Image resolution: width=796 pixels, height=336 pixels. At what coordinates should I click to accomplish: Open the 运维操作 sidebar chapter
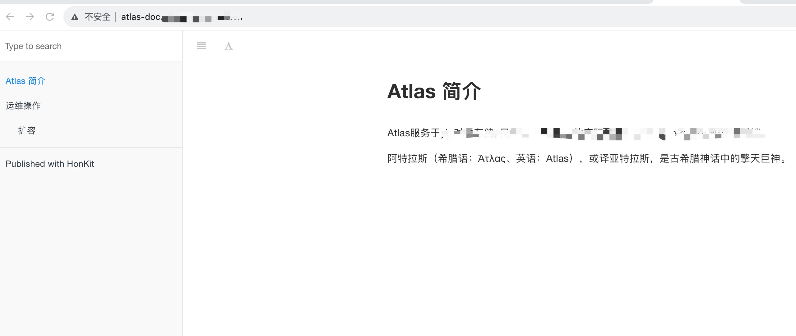click(23, 106)
